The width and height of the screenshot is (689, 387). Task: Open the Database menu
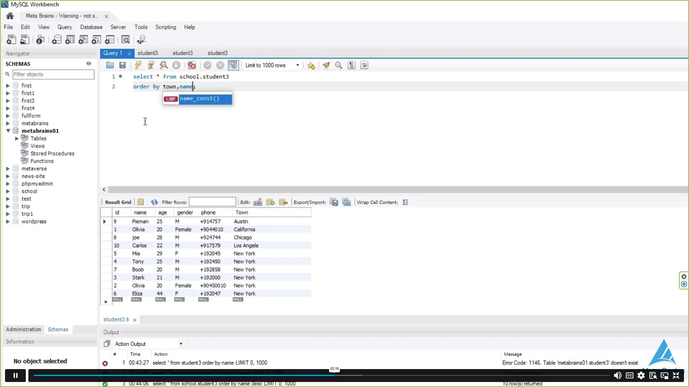(91, 27)
